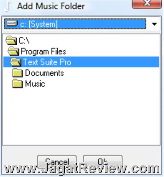Click the open folder icon for C:\
Screen dimensions: 164x177
pyautogui.click(x=11, y=41)
